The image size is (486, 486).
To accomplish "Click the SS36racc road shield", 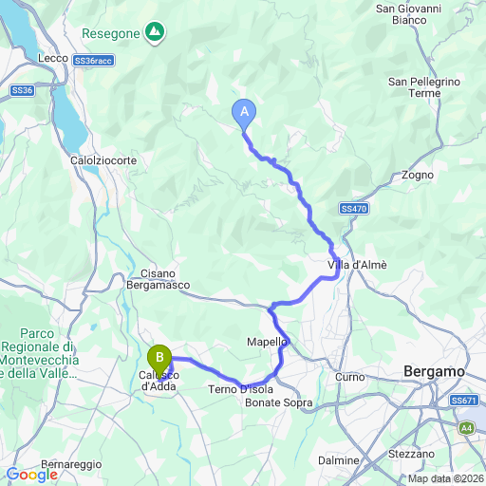I will click(93, 61).
